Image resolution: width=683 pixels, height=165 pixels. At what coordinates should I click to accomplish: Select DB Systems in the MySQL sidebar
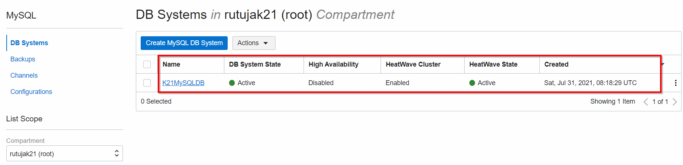coord(29,43)
